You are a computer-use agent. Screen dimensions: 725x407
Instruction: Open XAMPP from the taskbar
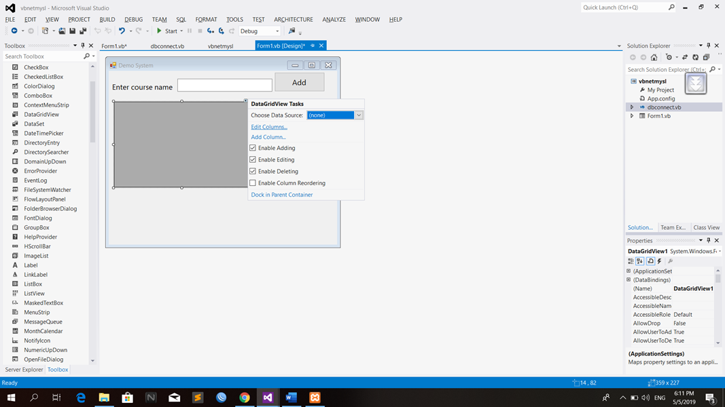click(x=315, y=398)
